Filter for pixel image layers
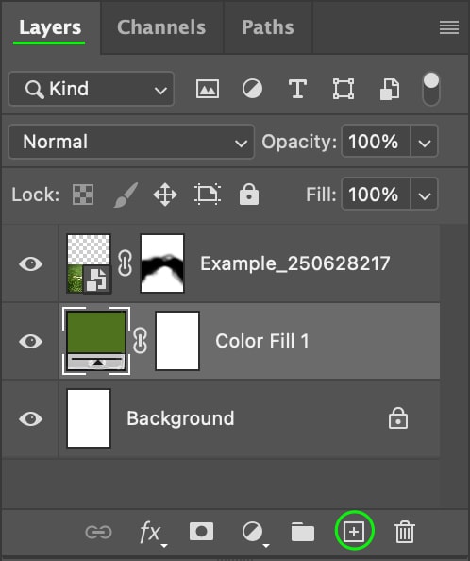 tap(208, 89)
